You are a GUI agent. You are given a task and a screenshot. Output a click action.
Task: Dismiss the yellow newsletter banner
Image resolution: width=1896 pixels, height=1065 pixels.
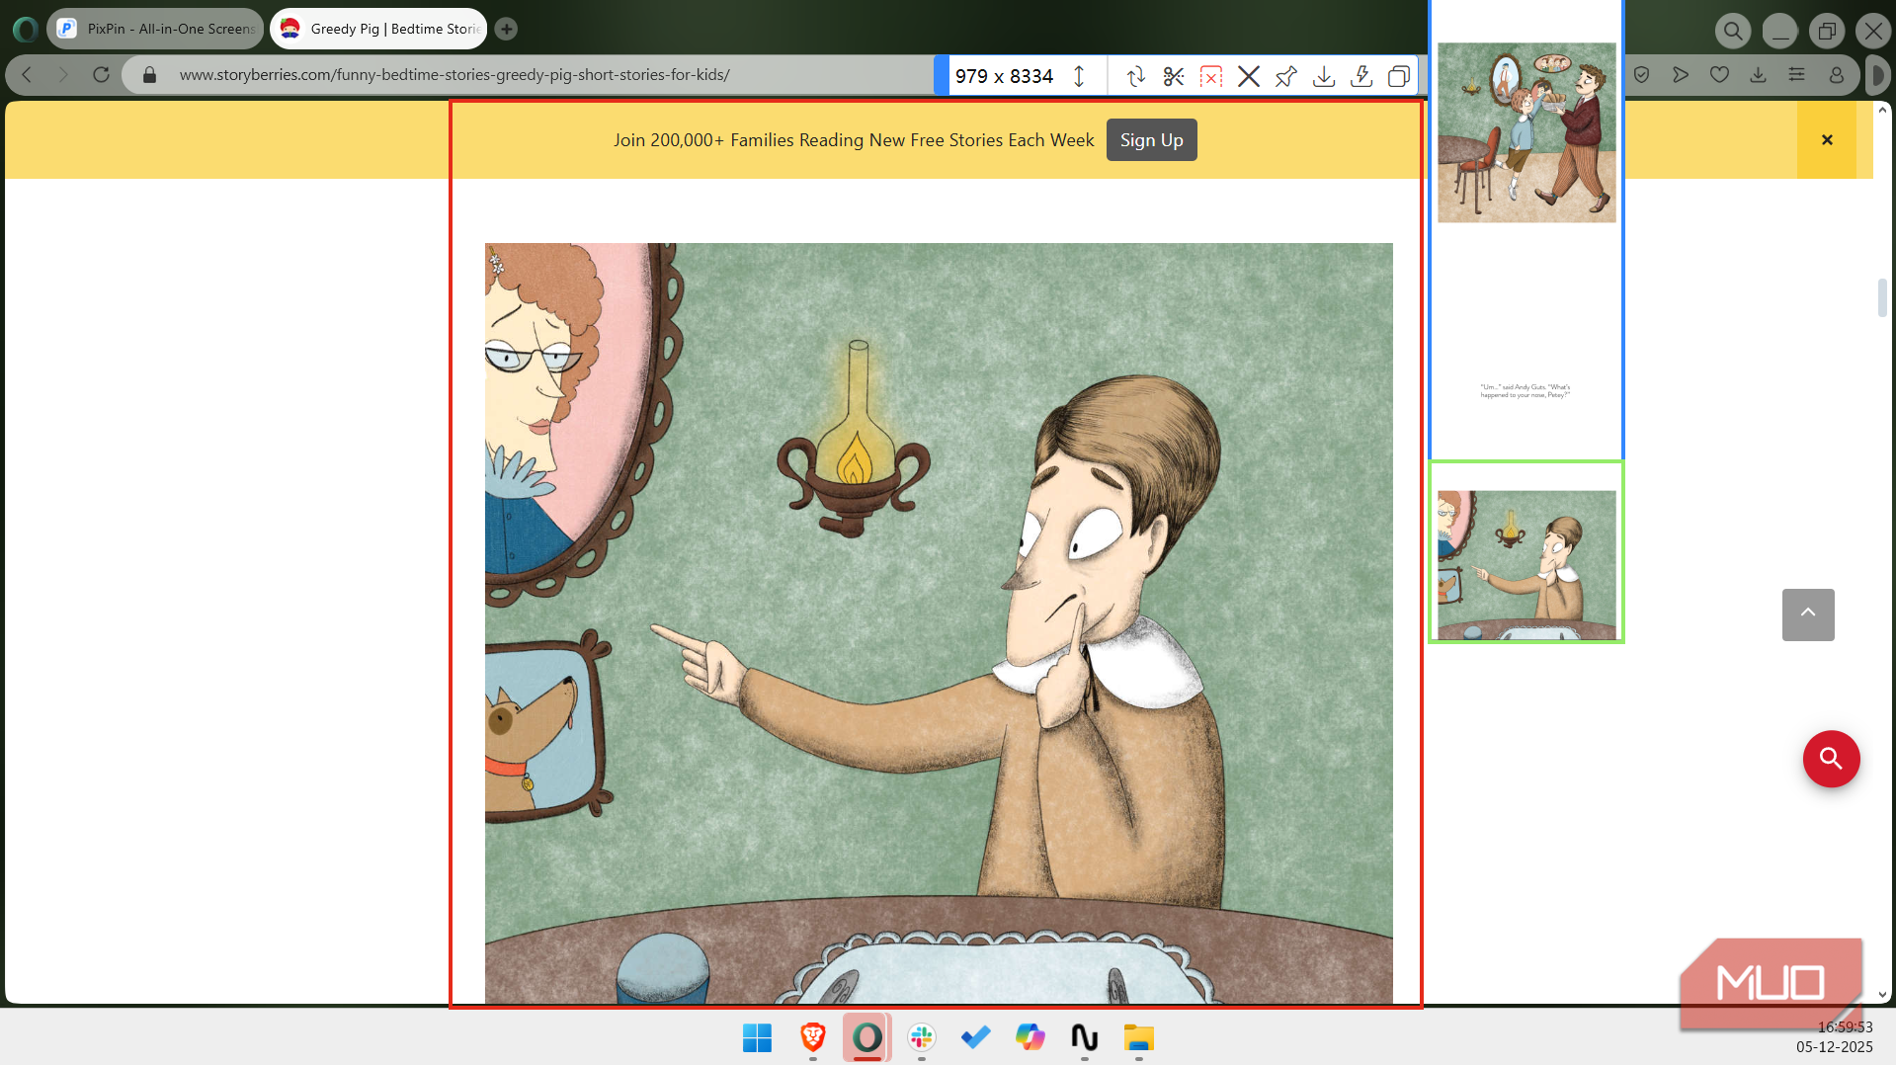point(1826,140)
